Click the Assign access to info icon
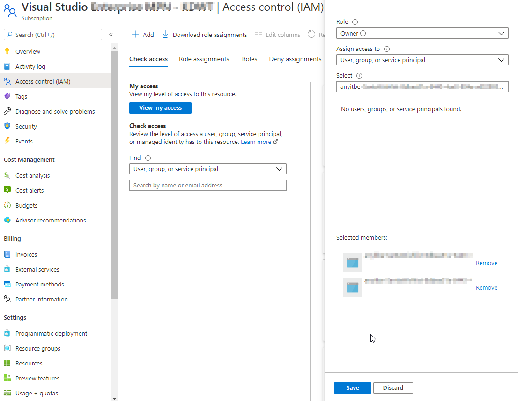 [x=387, y=49]
